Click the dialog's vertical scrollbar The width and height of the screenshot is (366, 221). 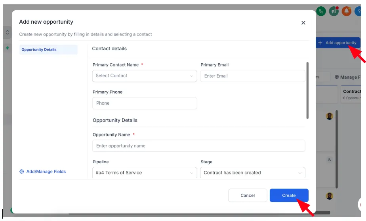pyautogui.click(x=307, y=91)
